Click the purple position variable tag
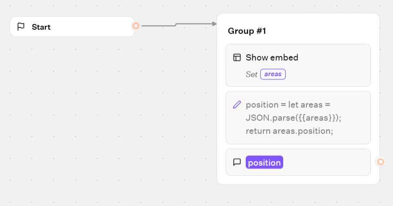The height and width of the screenshot is (206, 393). pos(264,162)
